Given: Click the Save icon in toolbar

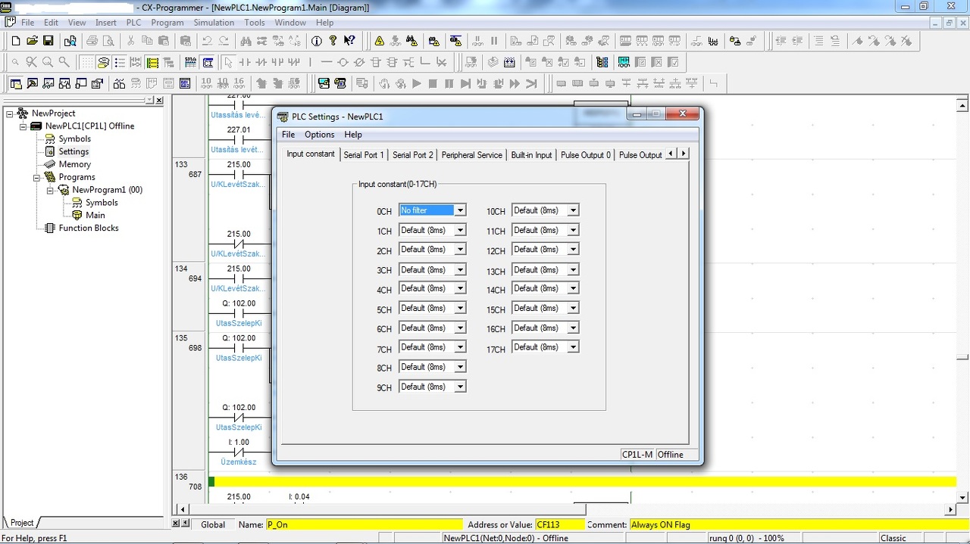Looking at the screenshot, I should tap(48, 41).
